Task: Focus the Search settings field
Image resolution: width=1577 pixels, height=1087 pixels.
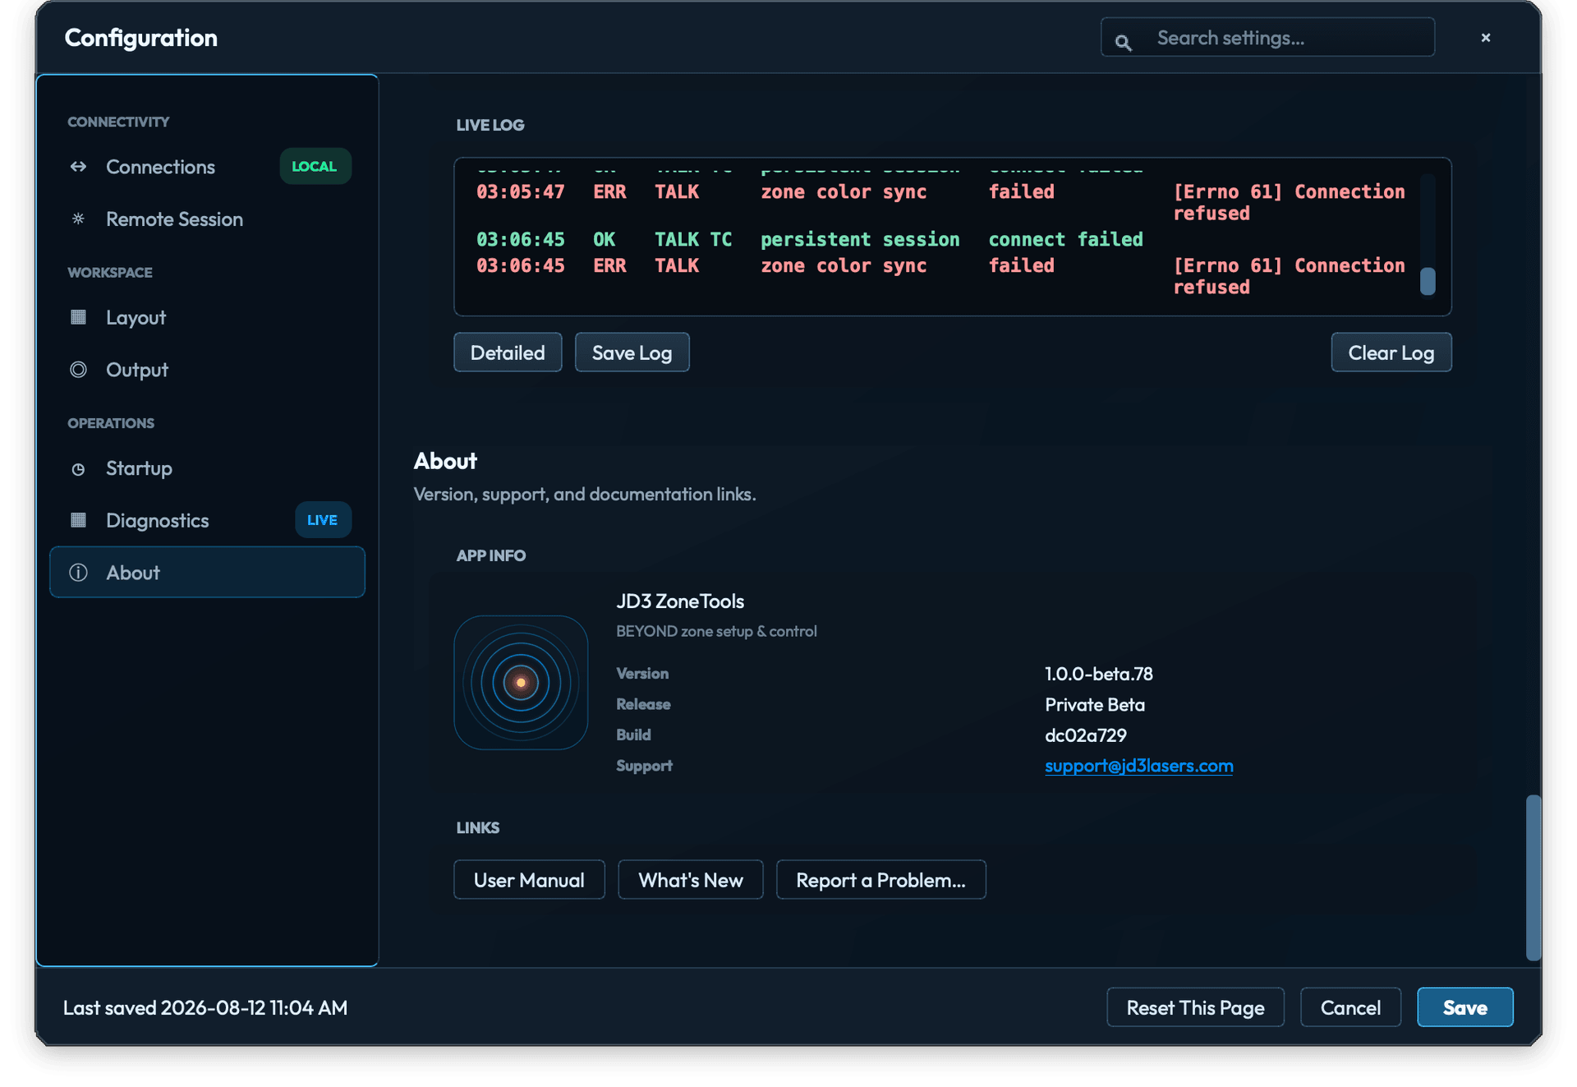Action: click(x=1267, y=38)
